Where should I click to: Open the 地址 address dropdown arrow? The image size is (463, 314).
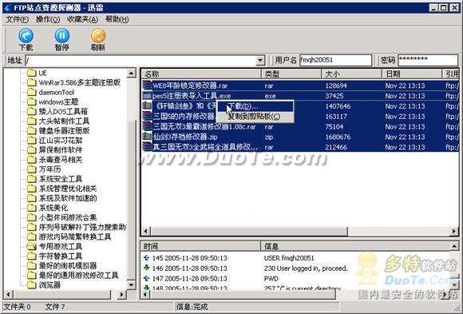click(260, 60)
